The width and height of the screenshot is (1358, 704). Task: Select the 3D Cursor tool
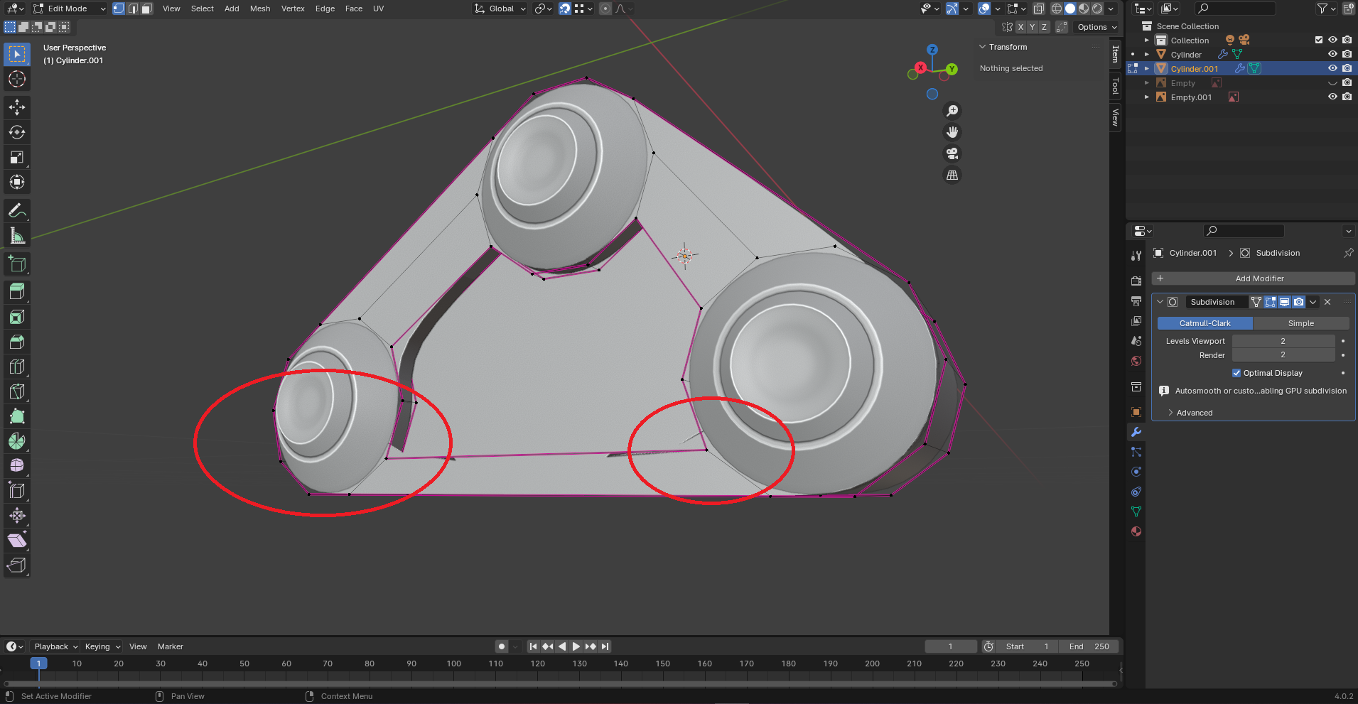point(17,79)
